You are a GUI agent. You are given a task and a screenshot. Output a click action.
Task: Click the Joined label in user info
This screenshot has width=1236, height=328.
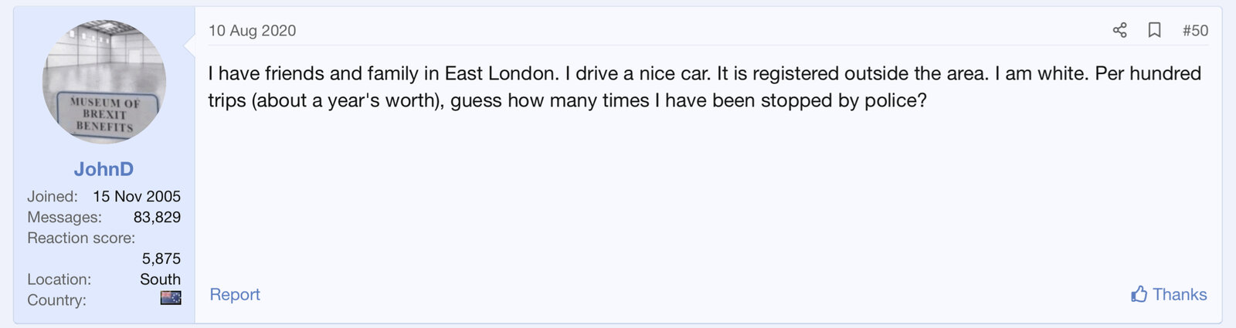pos(52,196)
